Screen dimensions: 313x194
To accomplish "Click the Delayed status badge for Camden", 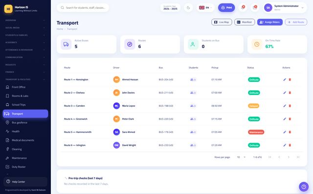I will pos(253,106).
